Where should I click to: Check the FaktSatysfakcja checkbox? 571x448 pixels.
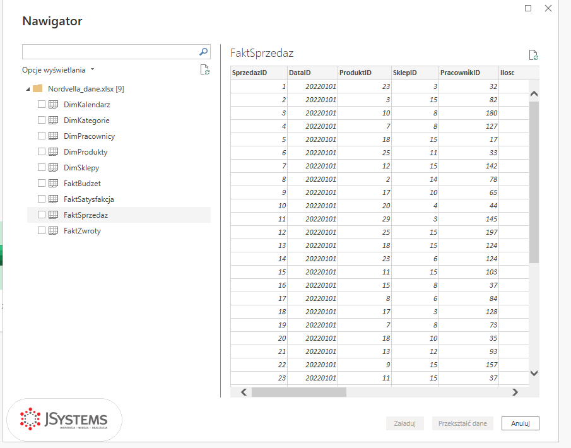tap(42, 199)
